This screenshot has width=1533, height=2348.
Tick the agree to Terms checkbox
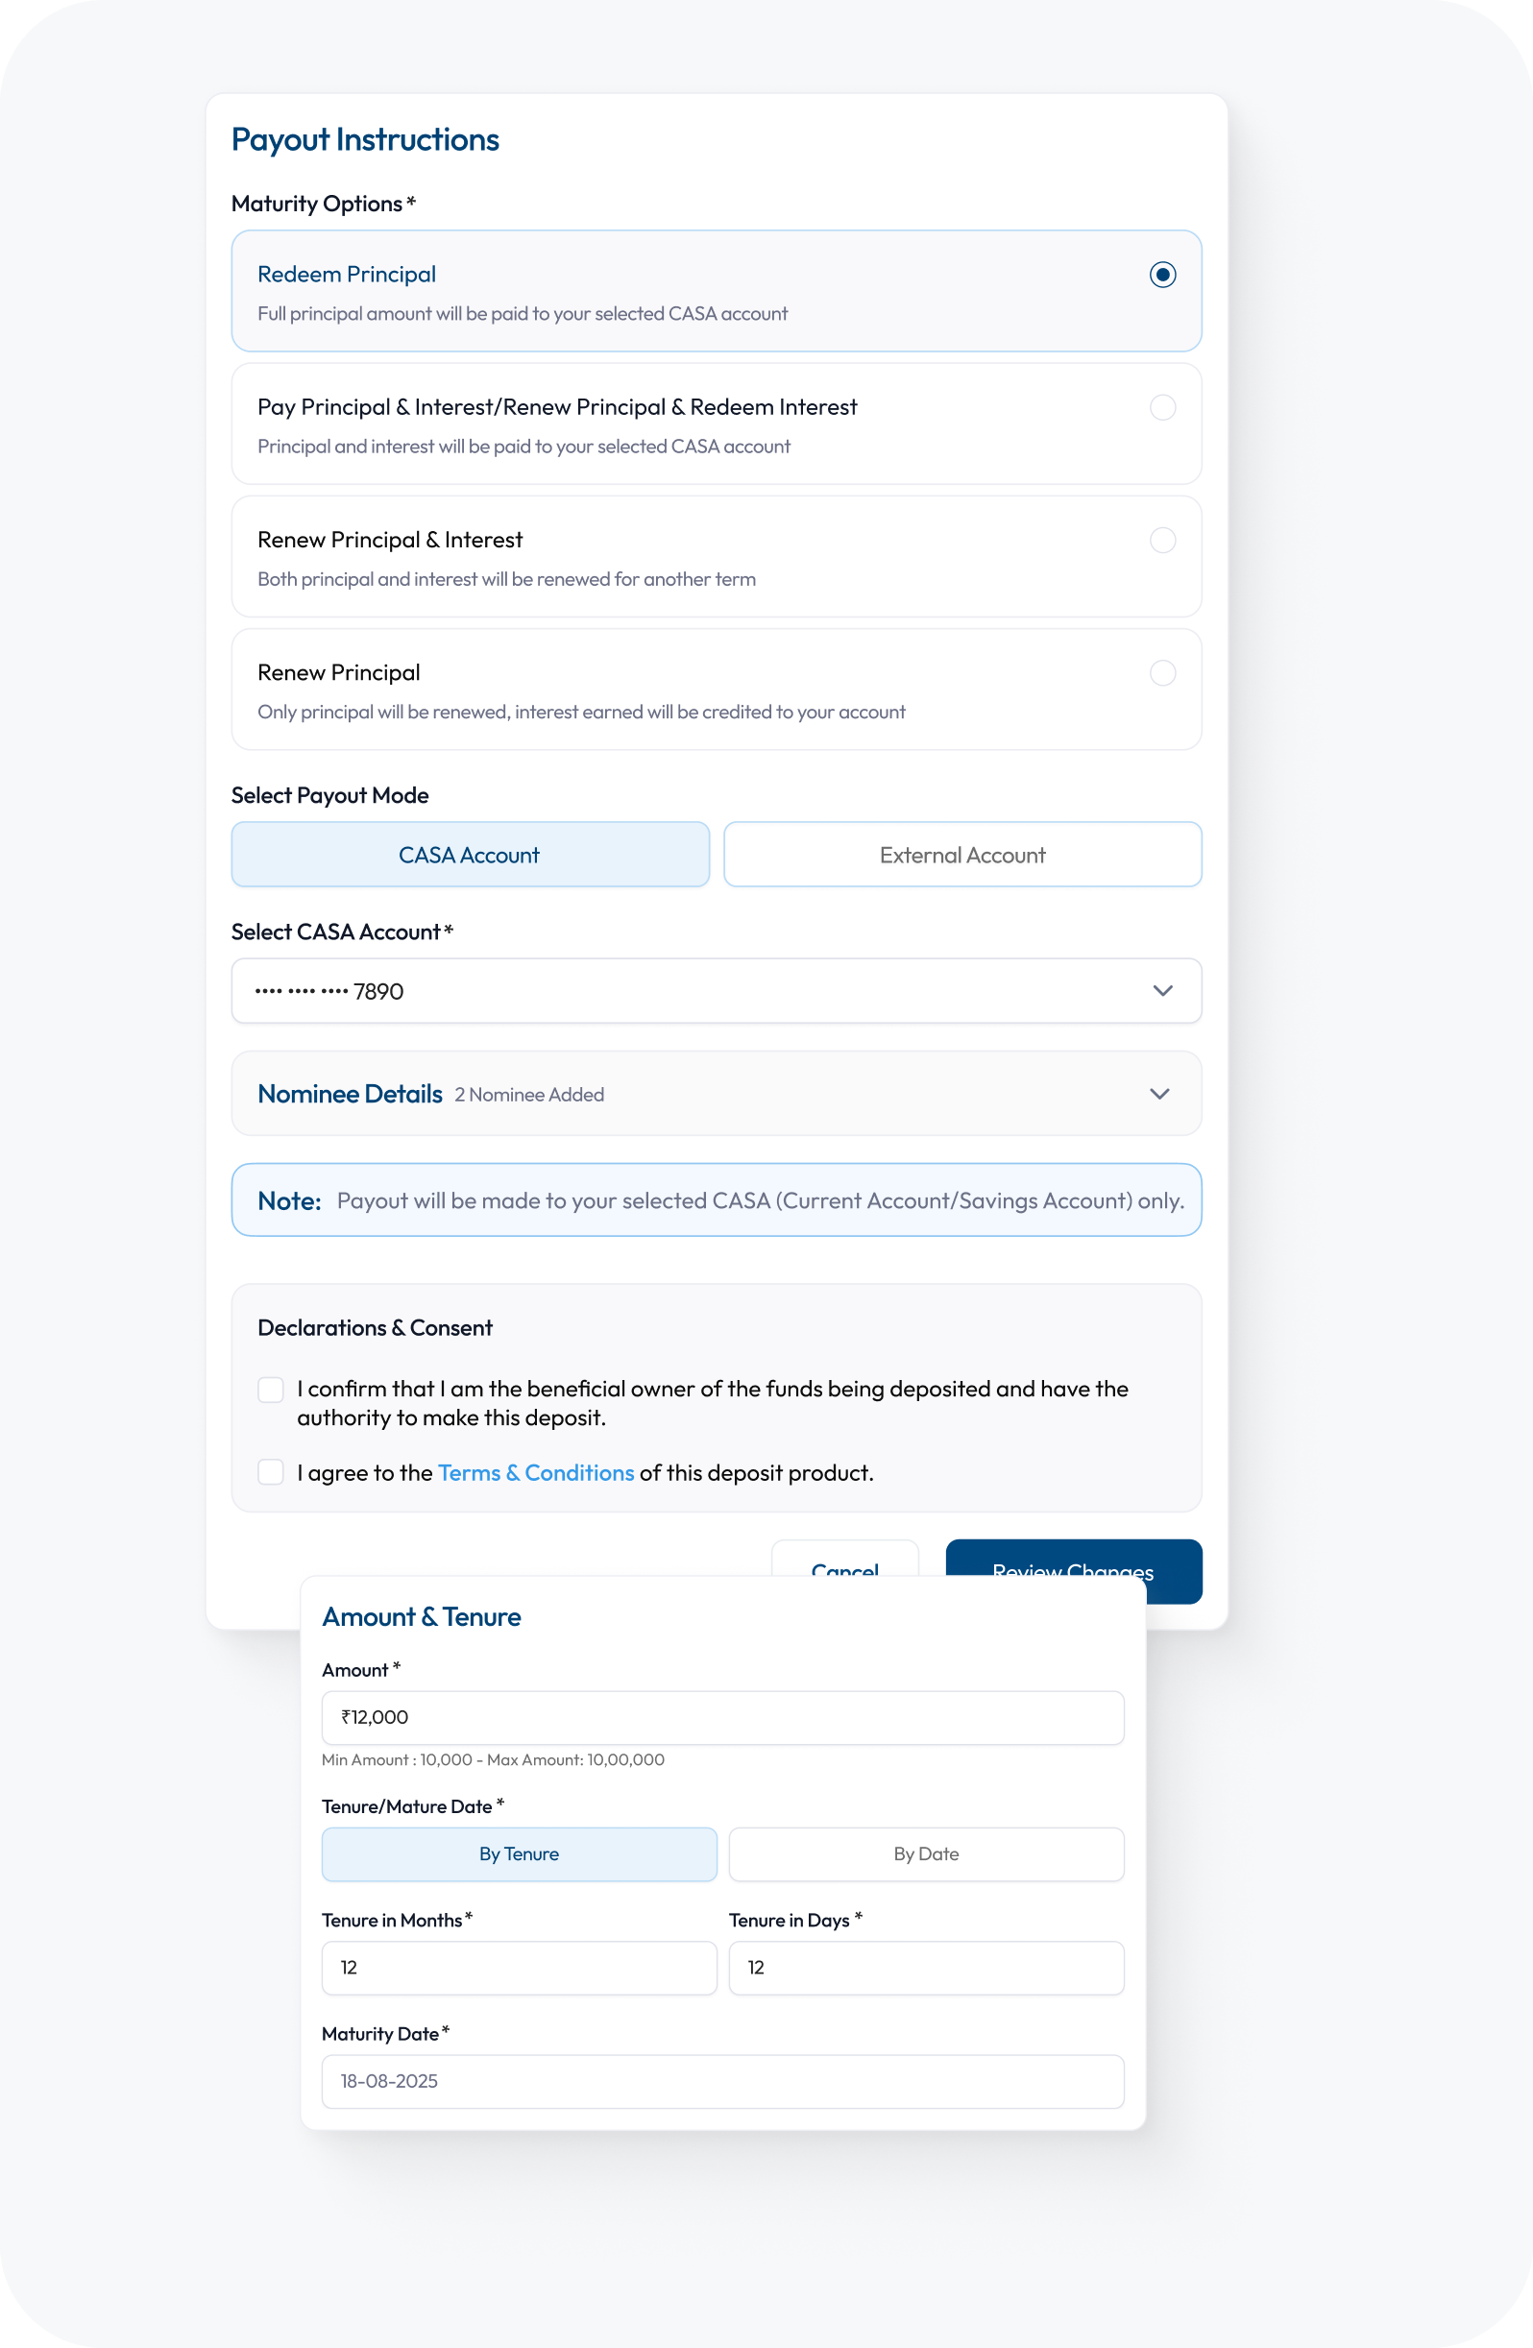(270, 1472)
